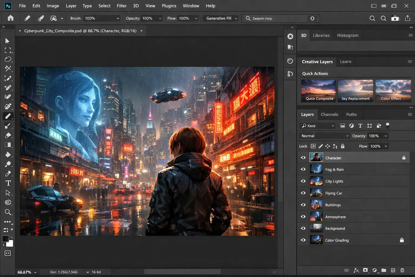Image resolution: width=415 pixels, height=277 pixels.
Task: Select the Brush tool in the toolbar
Action: click(x=8, y=116)
